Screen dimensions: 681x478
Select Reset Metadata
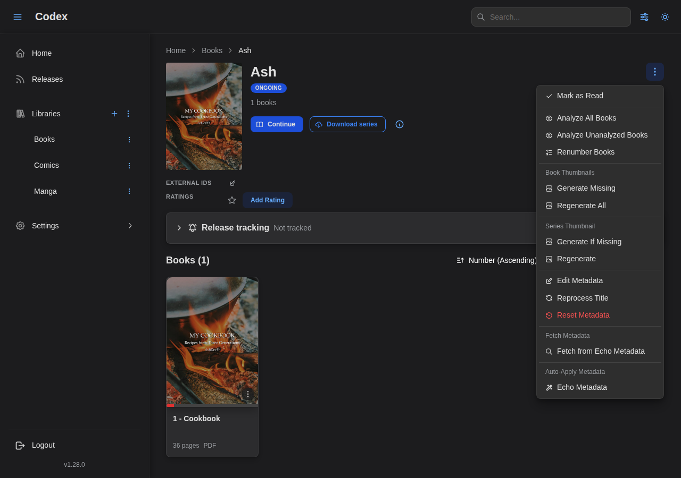(x=600, y=315)
